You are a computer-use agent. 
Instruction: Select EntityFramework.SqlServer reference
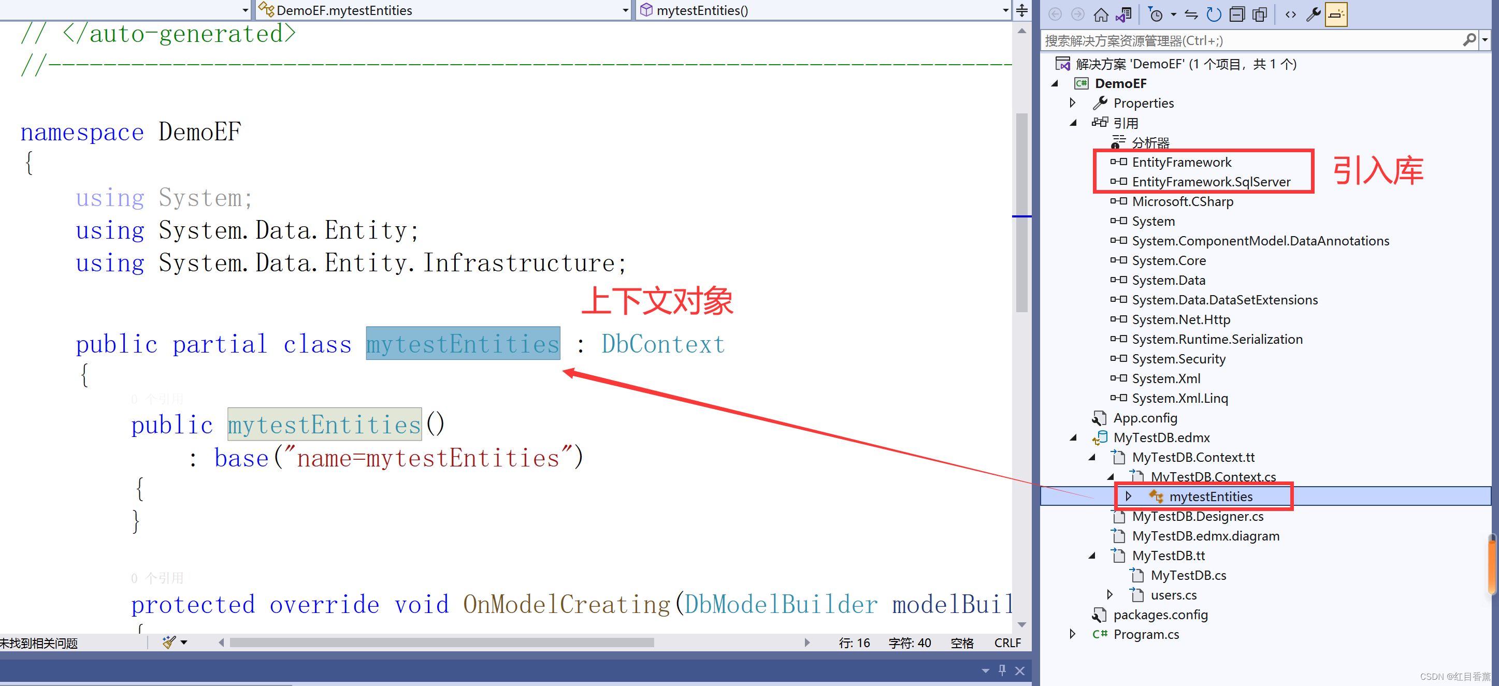1210,182
